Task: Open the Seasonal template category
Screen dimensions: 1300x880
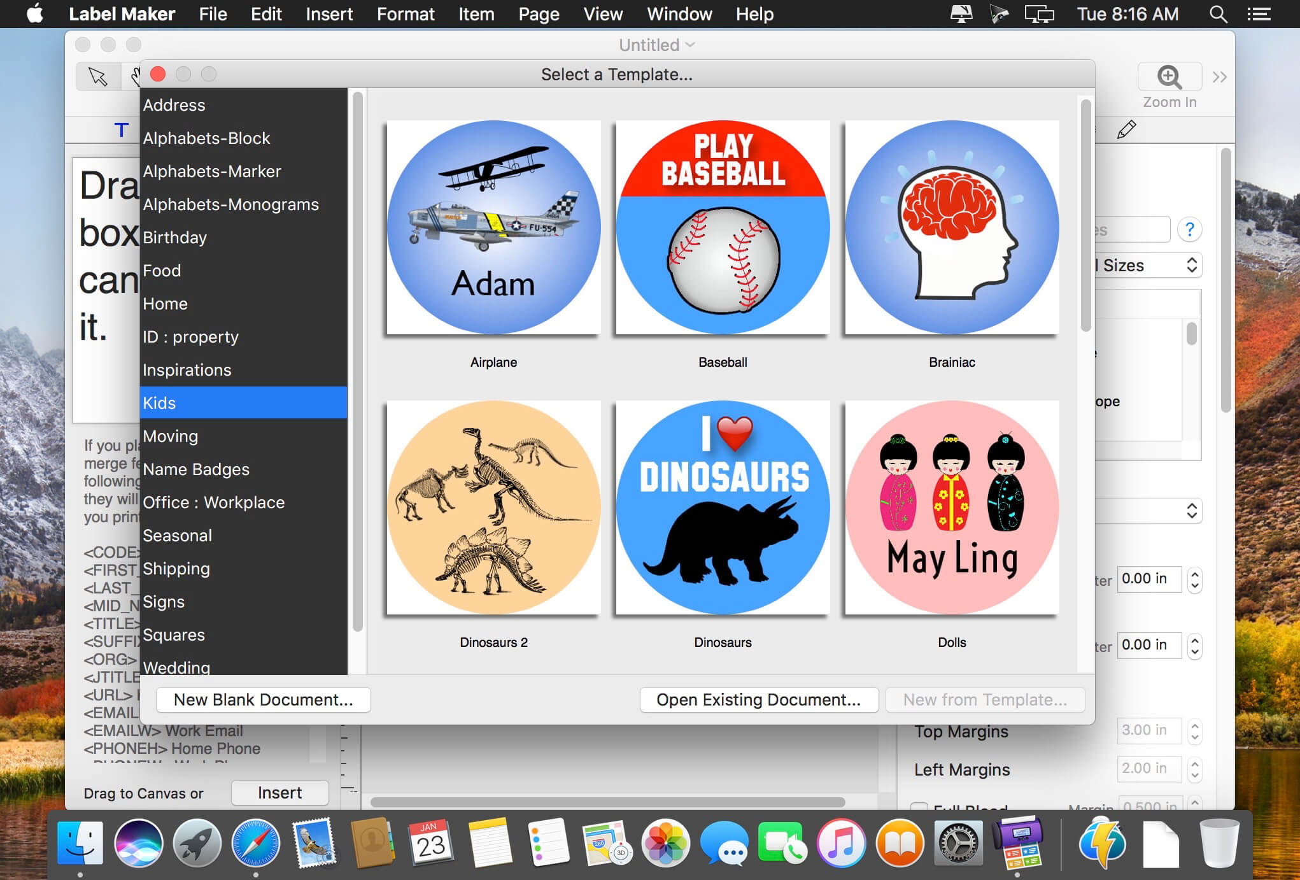Action: pos(177,536)
